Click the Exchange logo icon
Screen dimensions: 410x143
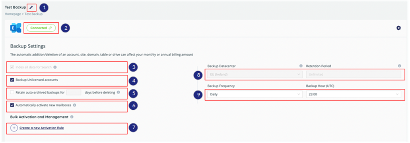(16, 28)
